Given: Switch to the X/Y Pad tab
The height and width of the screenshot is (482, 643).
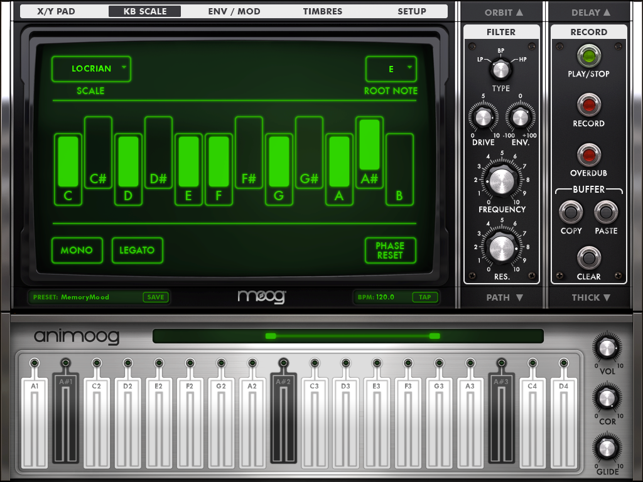Looking at the screenshot, I should click(x=55, y=11).
